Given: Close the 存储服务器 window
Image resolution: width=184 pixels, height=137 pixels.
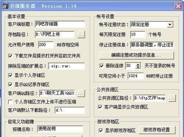Looking at the screenshot, I should [x=178, y=6].
